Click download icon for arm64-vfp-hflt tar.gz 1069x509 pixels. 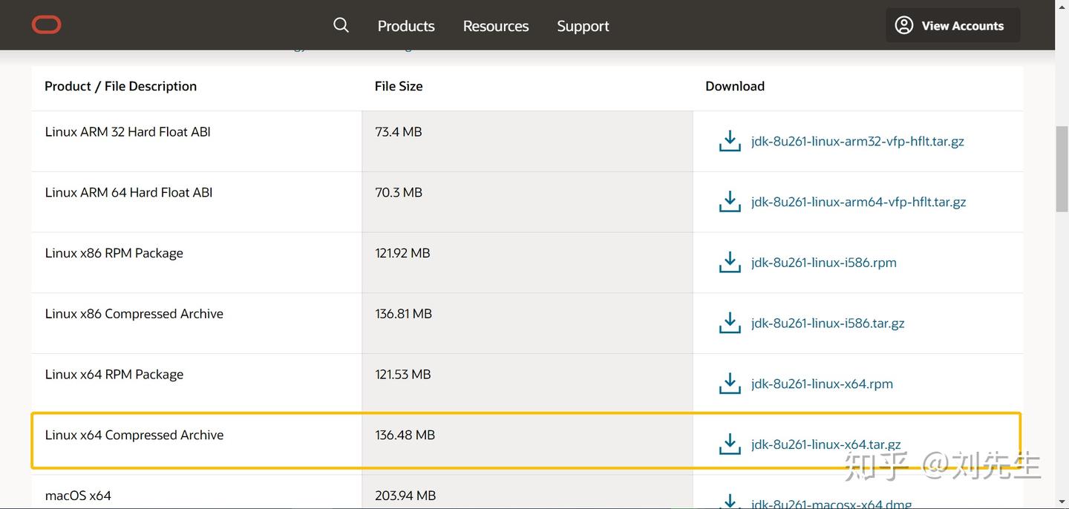point(730,202)
